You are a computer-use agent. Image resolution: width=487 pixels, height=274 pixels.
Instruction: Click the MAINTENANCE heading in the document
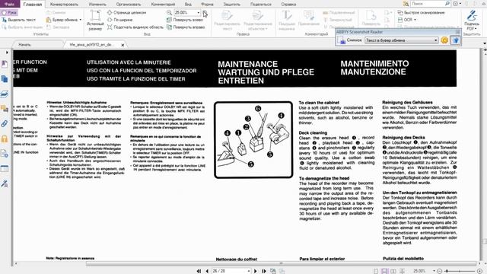247,64
